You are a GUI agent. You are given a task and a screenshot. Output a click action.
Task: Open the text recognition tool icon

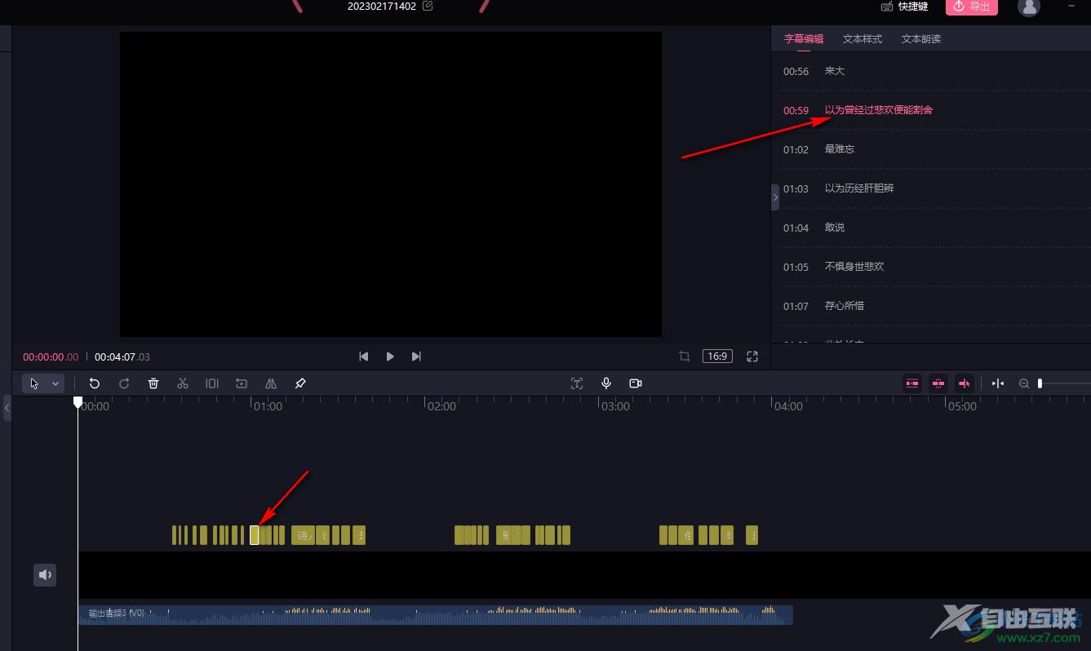577,383
